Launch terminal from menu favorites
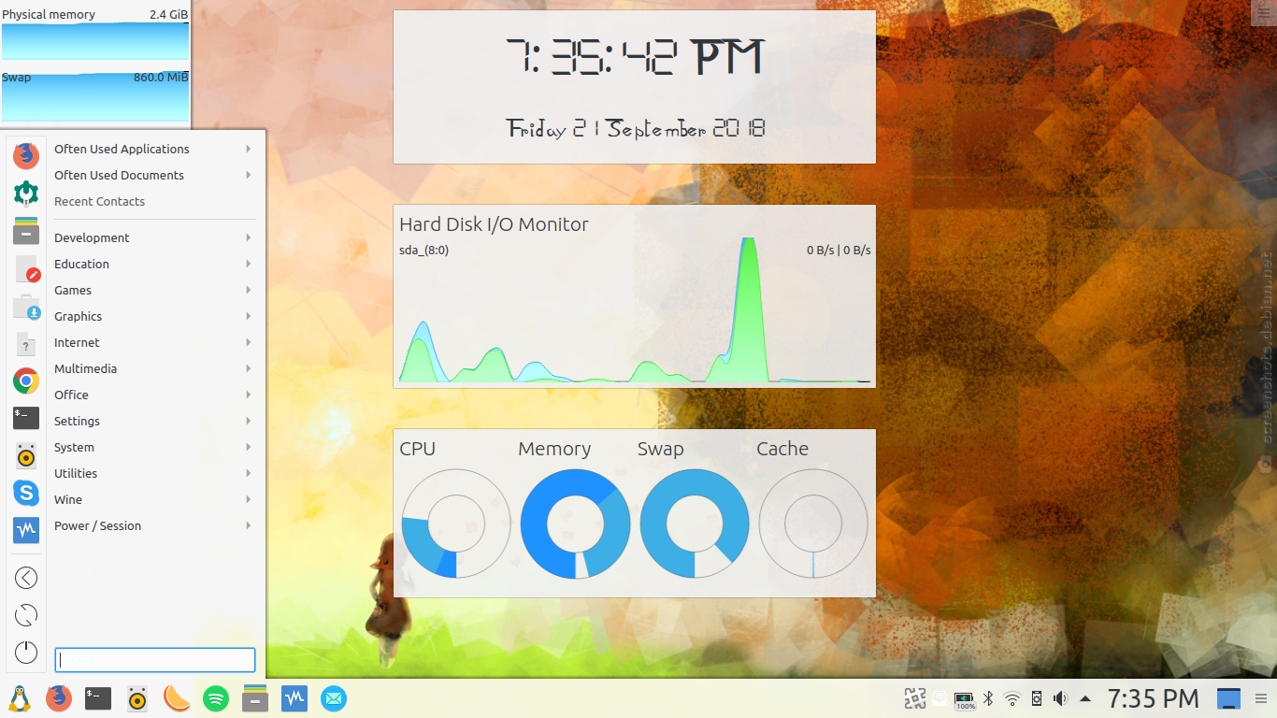Image resolution: width=1277 pixels, height=718 pixels. 26,418
